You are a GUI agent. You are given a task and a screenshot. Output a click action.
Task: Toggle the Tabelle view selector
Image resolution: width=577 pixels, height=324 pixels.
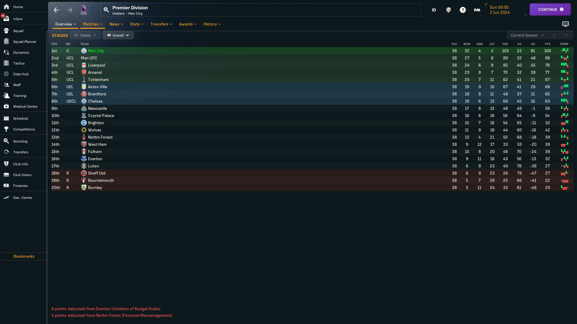[x=85, y=35]
